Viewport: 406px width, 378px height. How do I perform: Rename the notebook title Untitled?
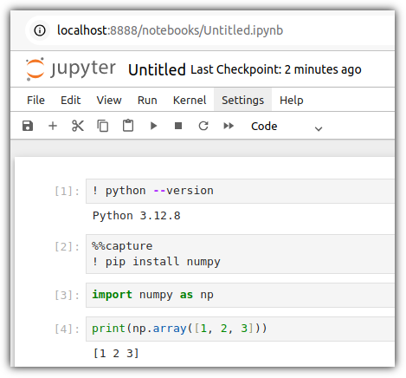tap(157, 70)
